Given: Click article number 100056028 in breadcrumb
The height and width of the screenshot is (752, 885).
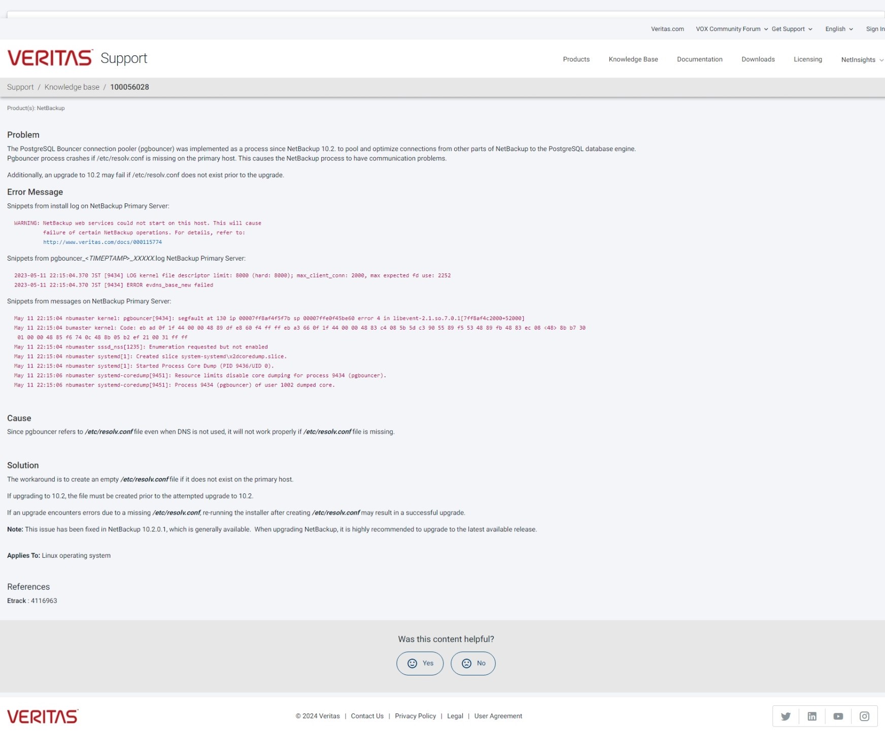Looking at the screenshot, I should [x=129, y=87].
